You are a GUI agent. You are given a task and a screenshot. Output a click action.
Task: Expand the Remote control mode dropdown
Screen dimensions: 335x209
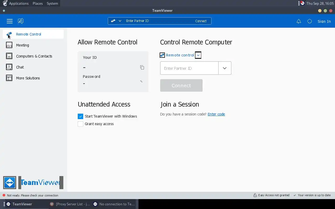point(198,55)
